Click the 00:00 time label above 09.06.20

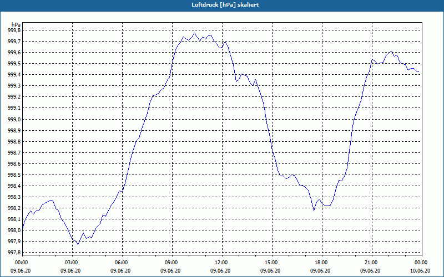(21, 263)
